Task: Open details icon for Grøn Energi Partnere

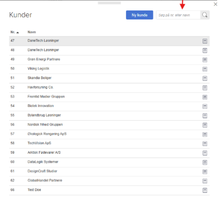Action: (x=205, y=60)
